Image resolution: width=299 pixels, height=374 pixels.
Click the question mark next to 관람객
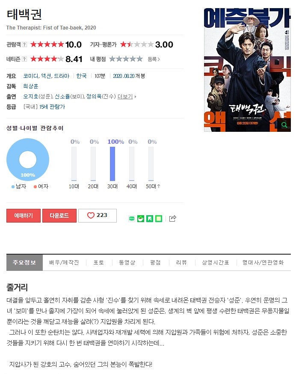(24, 45)
